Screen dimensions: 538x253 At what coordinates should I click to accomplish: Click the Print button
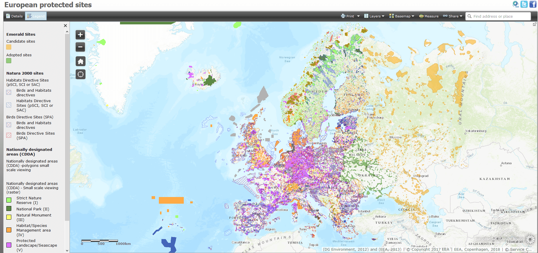click(348, 16)
